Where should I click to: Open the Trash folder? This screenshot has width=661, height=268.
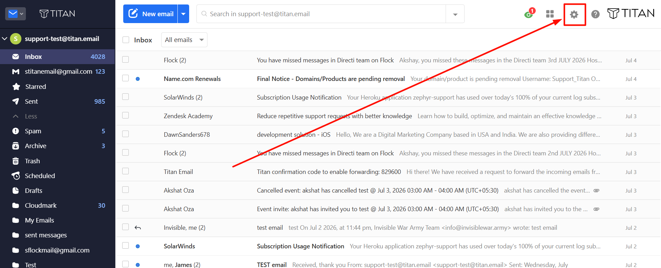[57, 161]
